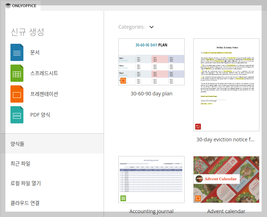The height and width of the screenshot is (217, 267).
Task: Create a new document via the blue icon
Action: pos(17,52)
